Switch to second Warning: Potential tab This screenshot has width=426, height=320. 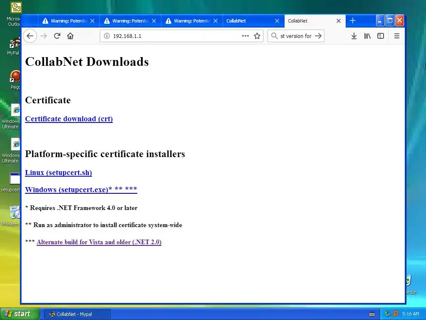[x=130, y=21]
